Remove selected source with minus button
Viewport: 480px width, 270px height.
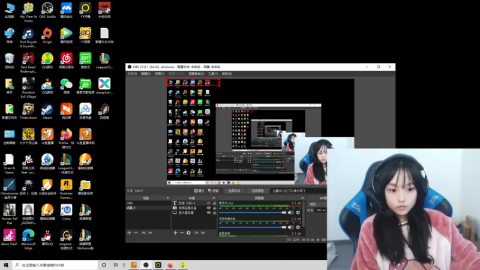(182, 233)
